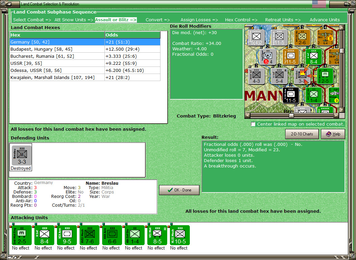This screenshot has height=260, width=356.
Task: Go to the Att Snow Units subphase
Action: tap(74, 20)
